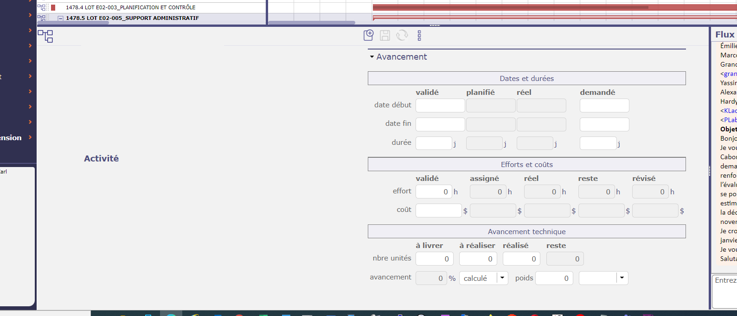Open the dropdown next to poids field

tap(622, 278)
